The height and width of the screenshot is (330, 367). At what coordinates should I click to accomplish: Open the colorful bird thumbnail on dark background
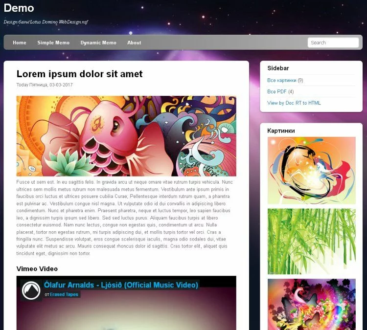pyautogui.click(x=311, y=304)
